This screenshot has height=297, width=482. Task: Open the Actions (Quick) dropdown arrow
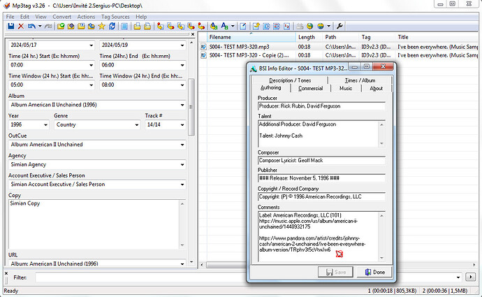(233, 27)
